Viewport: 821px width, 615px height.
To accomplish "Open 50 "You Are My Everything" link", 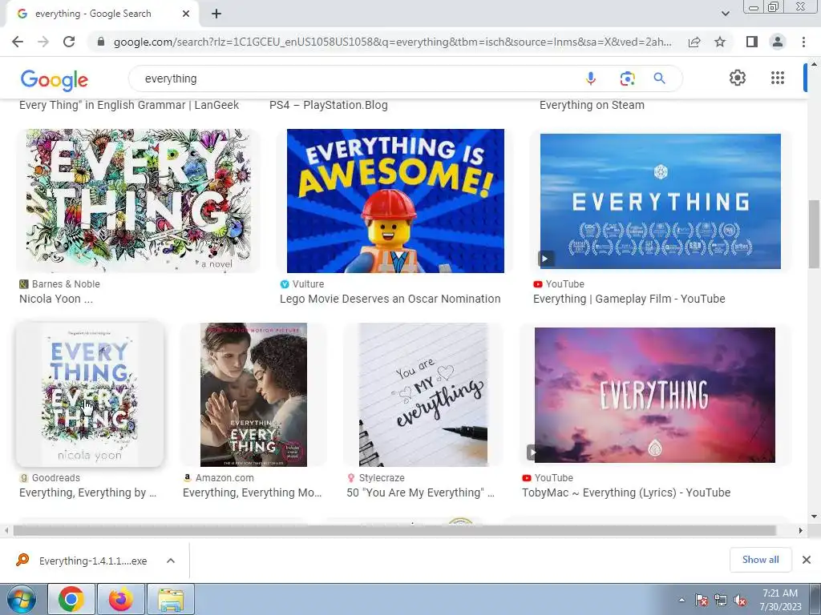I will tap(420, 492).
